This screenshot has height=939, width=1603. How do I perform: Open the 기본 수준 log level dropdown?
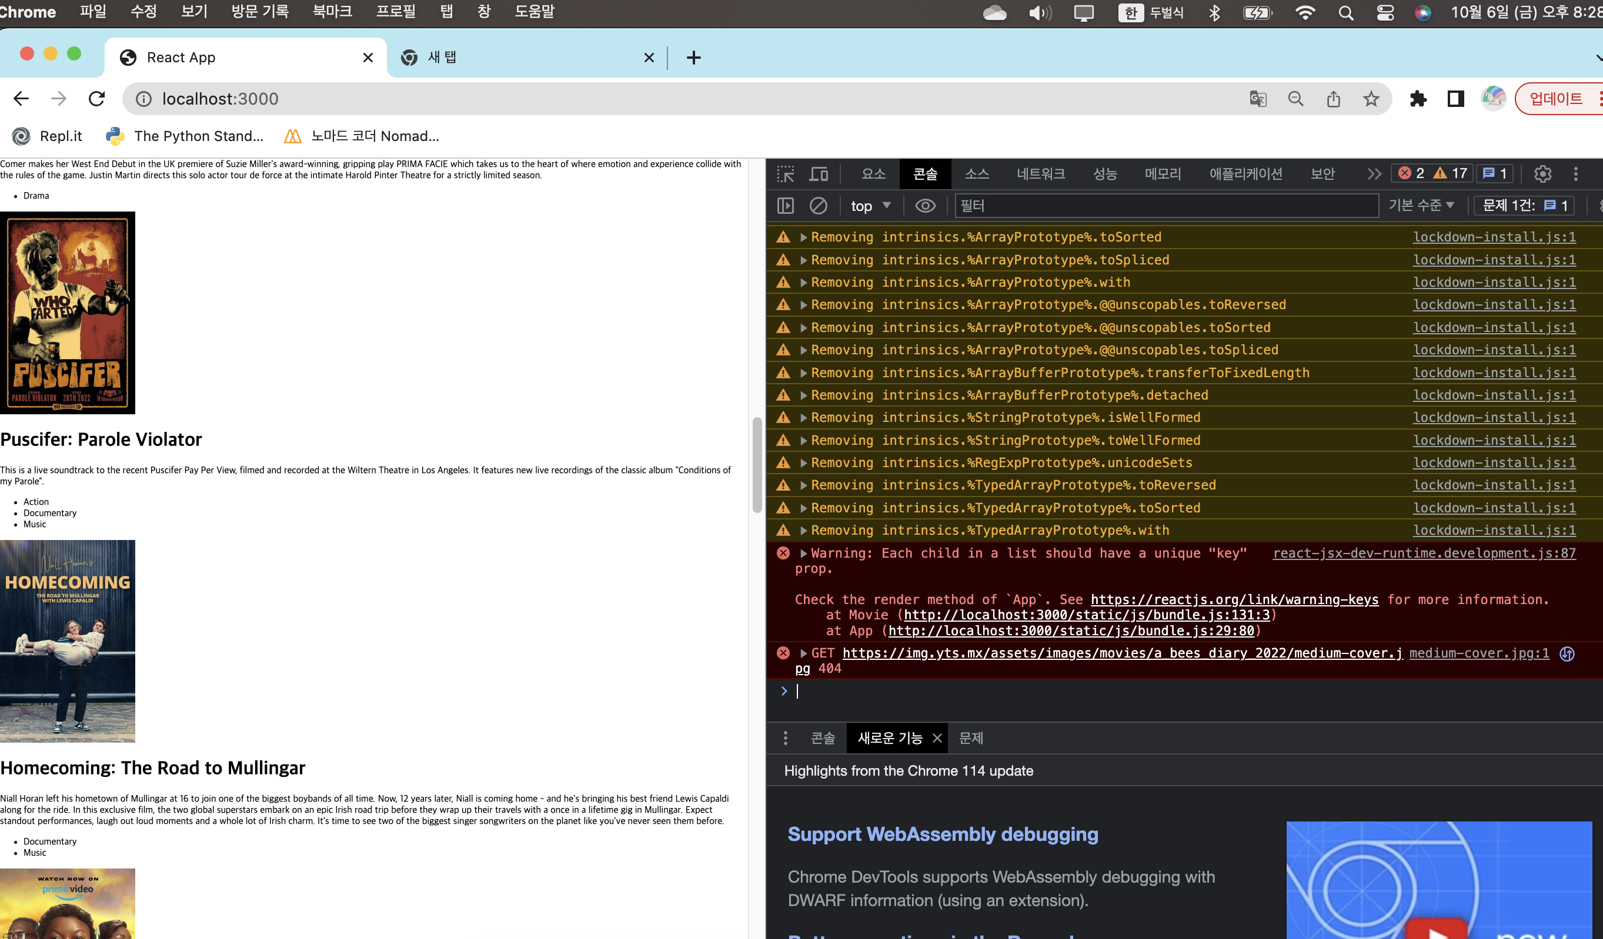pos(1421,204)
